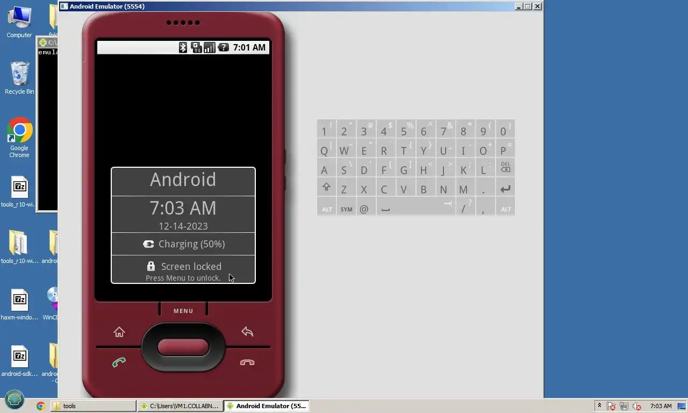
Task: Click the M key on emulator keyboard
Action: [x=465, y=188]
